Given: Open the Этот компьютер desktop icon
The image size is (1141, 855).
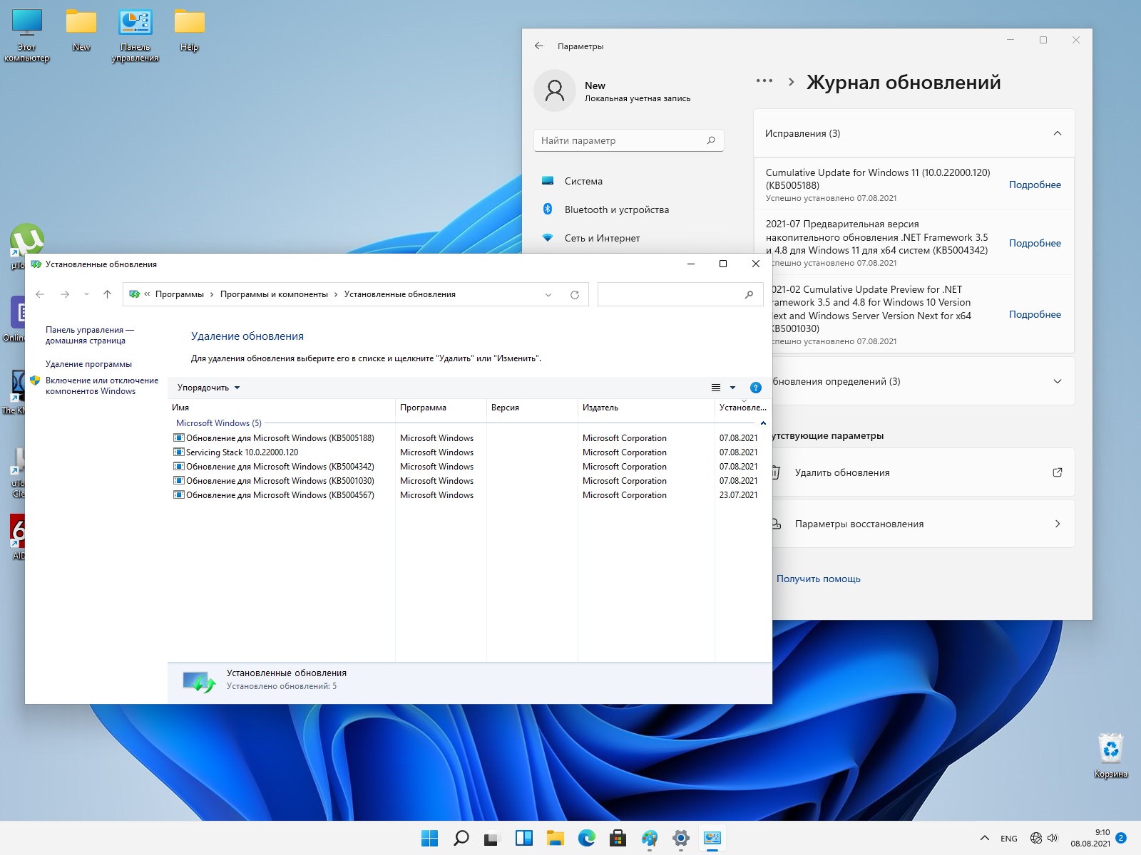Looking at the screenshot, I should tap(27, 36).
